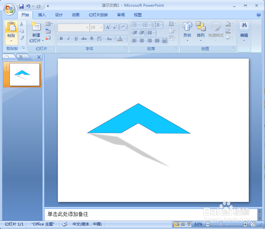Click the notes field 单击此处添加备注
The image size is (265, 229).
click(150, 214)
